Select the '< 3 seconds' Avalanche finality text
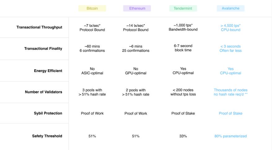This screenshot has height=150, width=272. [x=230, y=46]
